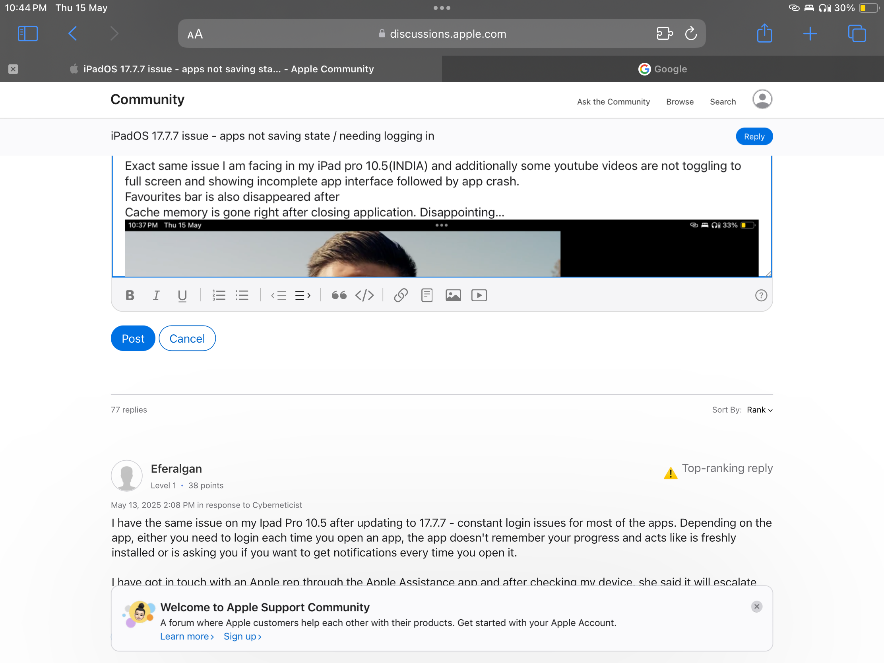Dismiss the Welcome to Apple Support banner
Image resolution: width=884 pixels, height=663 pixels.
point(756,606)
